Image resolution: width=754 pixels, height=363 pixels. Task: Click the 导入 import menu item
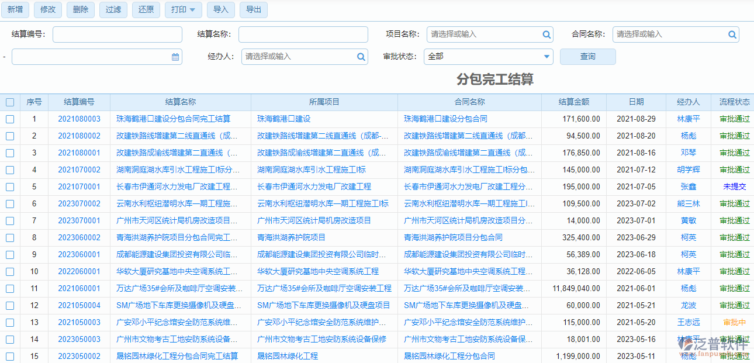(220, 10)
